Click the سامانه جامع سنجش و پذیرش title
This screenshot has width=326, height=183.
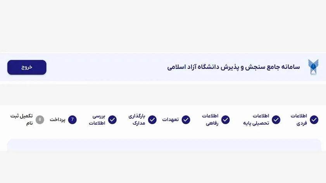(233, 67)
